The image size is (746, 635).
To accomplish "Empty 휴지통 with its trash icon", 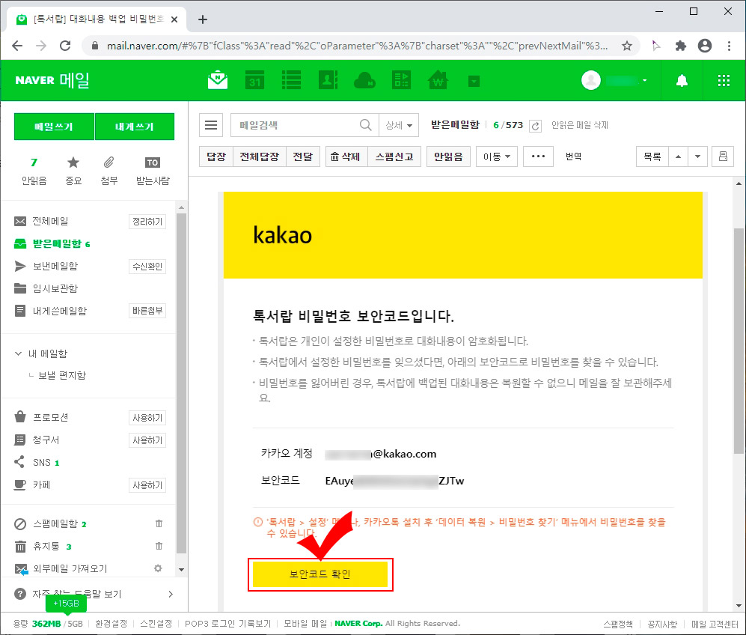I will click(x=159, y=546).
